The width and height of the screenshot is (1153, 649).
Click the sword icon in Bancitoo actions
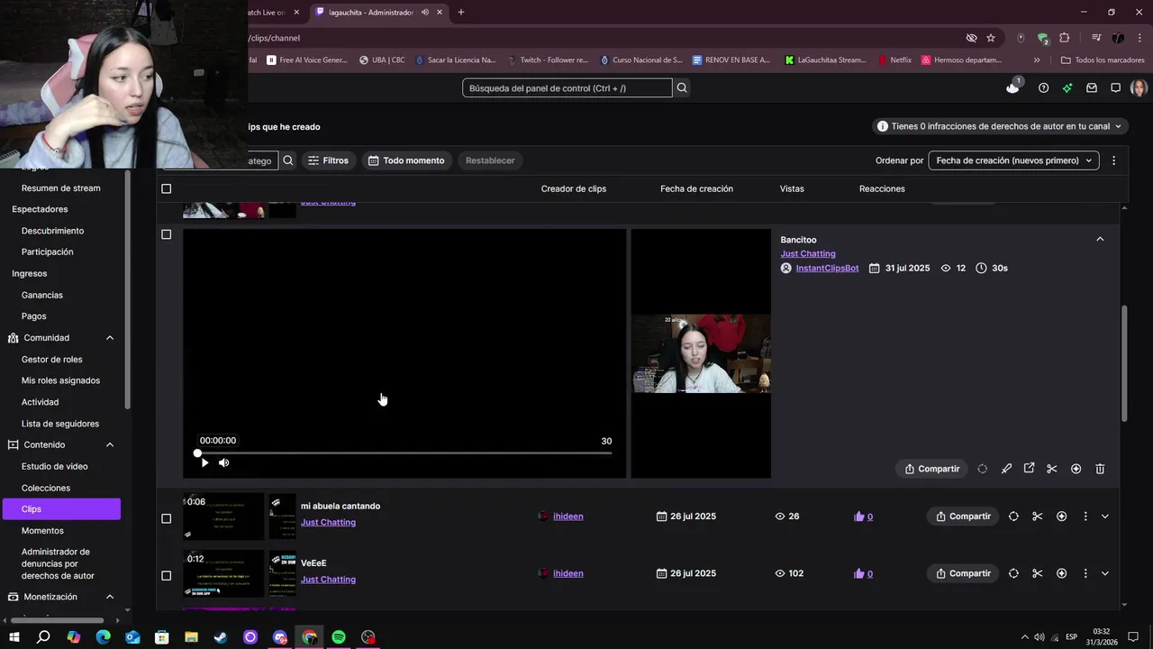click(x=1006, y=469)
